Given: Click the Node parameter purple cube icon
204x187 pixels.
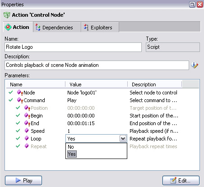Looking at the screenshot, I should 20,93.
